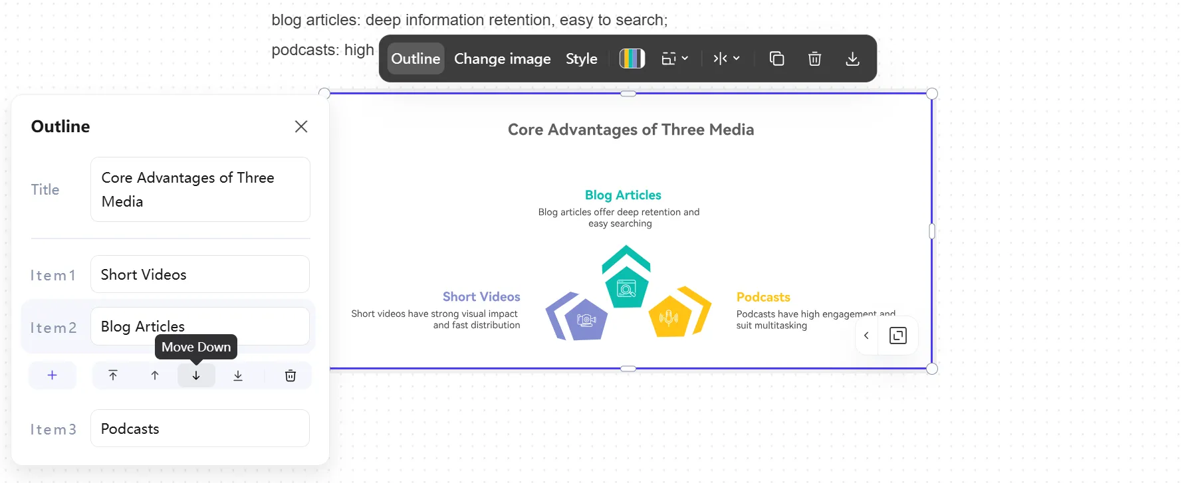Viewport: 1184px width, 483px height.
Task: Delete the infographic using toolbar trash
Action: (814, 58)
